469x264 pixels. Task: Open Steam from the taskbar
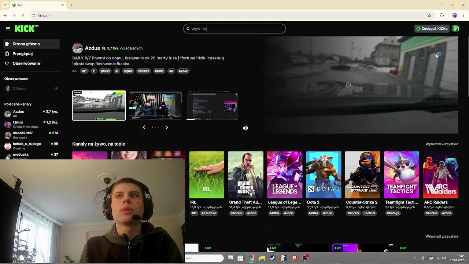[x=273, y=258]
